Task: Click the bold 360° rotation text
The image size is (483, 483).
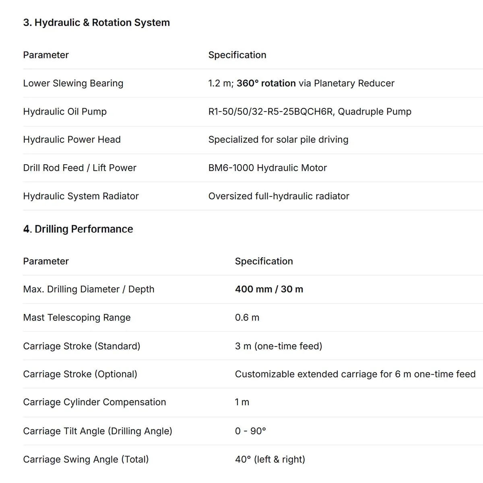Action: [x=266, y=83]
